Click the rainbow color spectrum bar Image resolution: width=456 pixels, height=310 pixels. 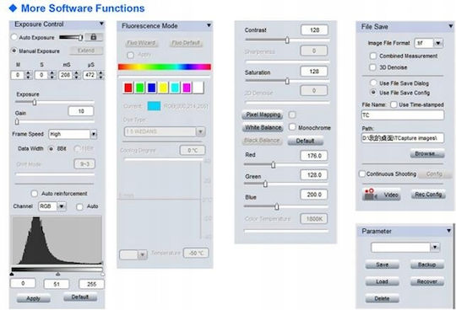[165, 67]
